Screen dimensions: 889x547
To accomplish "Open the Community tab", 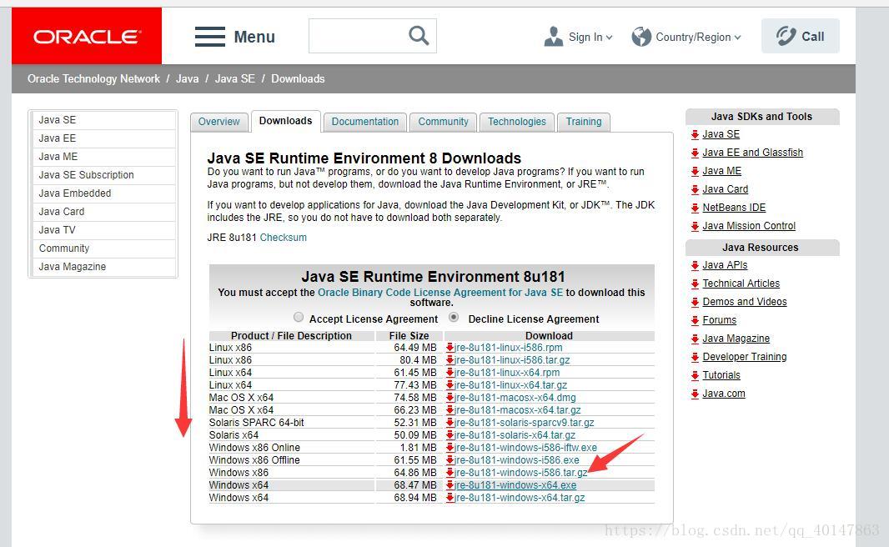I will tap(444, 122).
